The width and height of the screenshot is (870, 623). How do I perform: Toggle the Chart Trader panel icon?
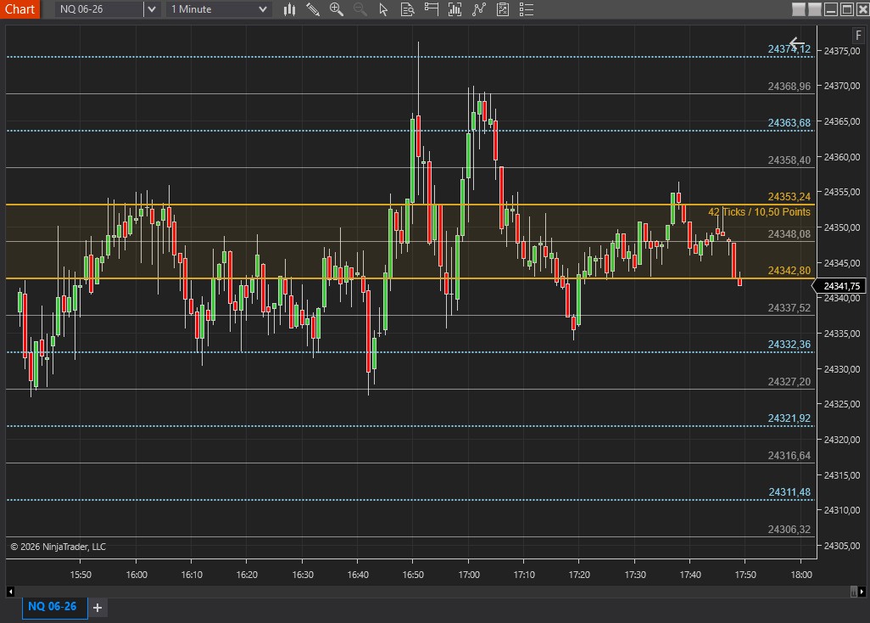click(x=432, y=9)
